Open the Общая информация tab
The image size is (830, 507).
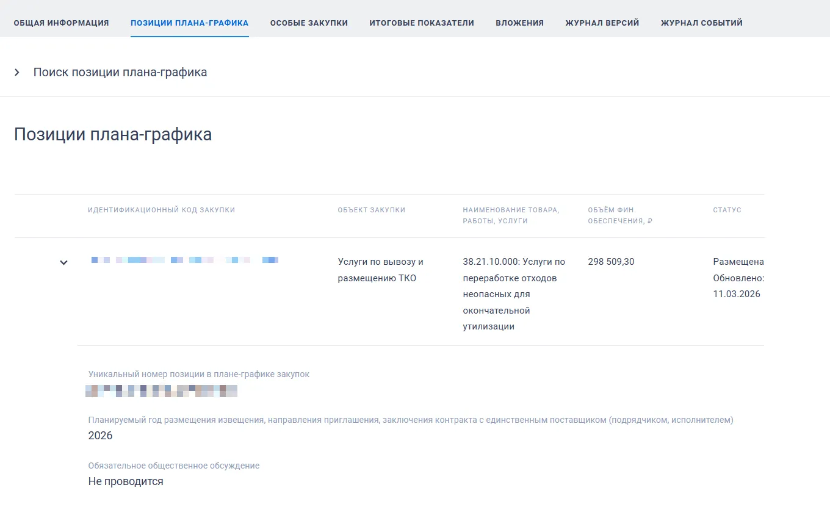coord(61,23)
